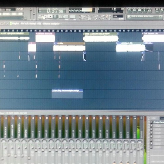This screenshot has height=164, width=164.
Task: Open the TOOLS menu
Action: click(14, 14)
